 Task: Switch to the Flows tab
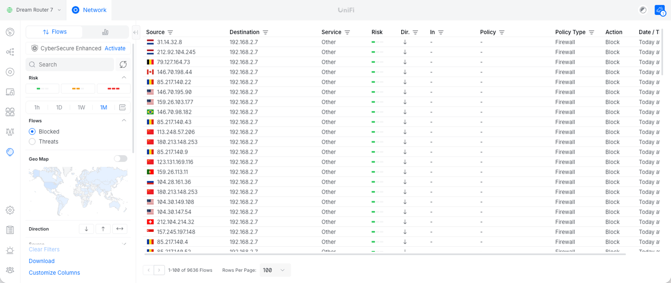[x=55, y=32]
